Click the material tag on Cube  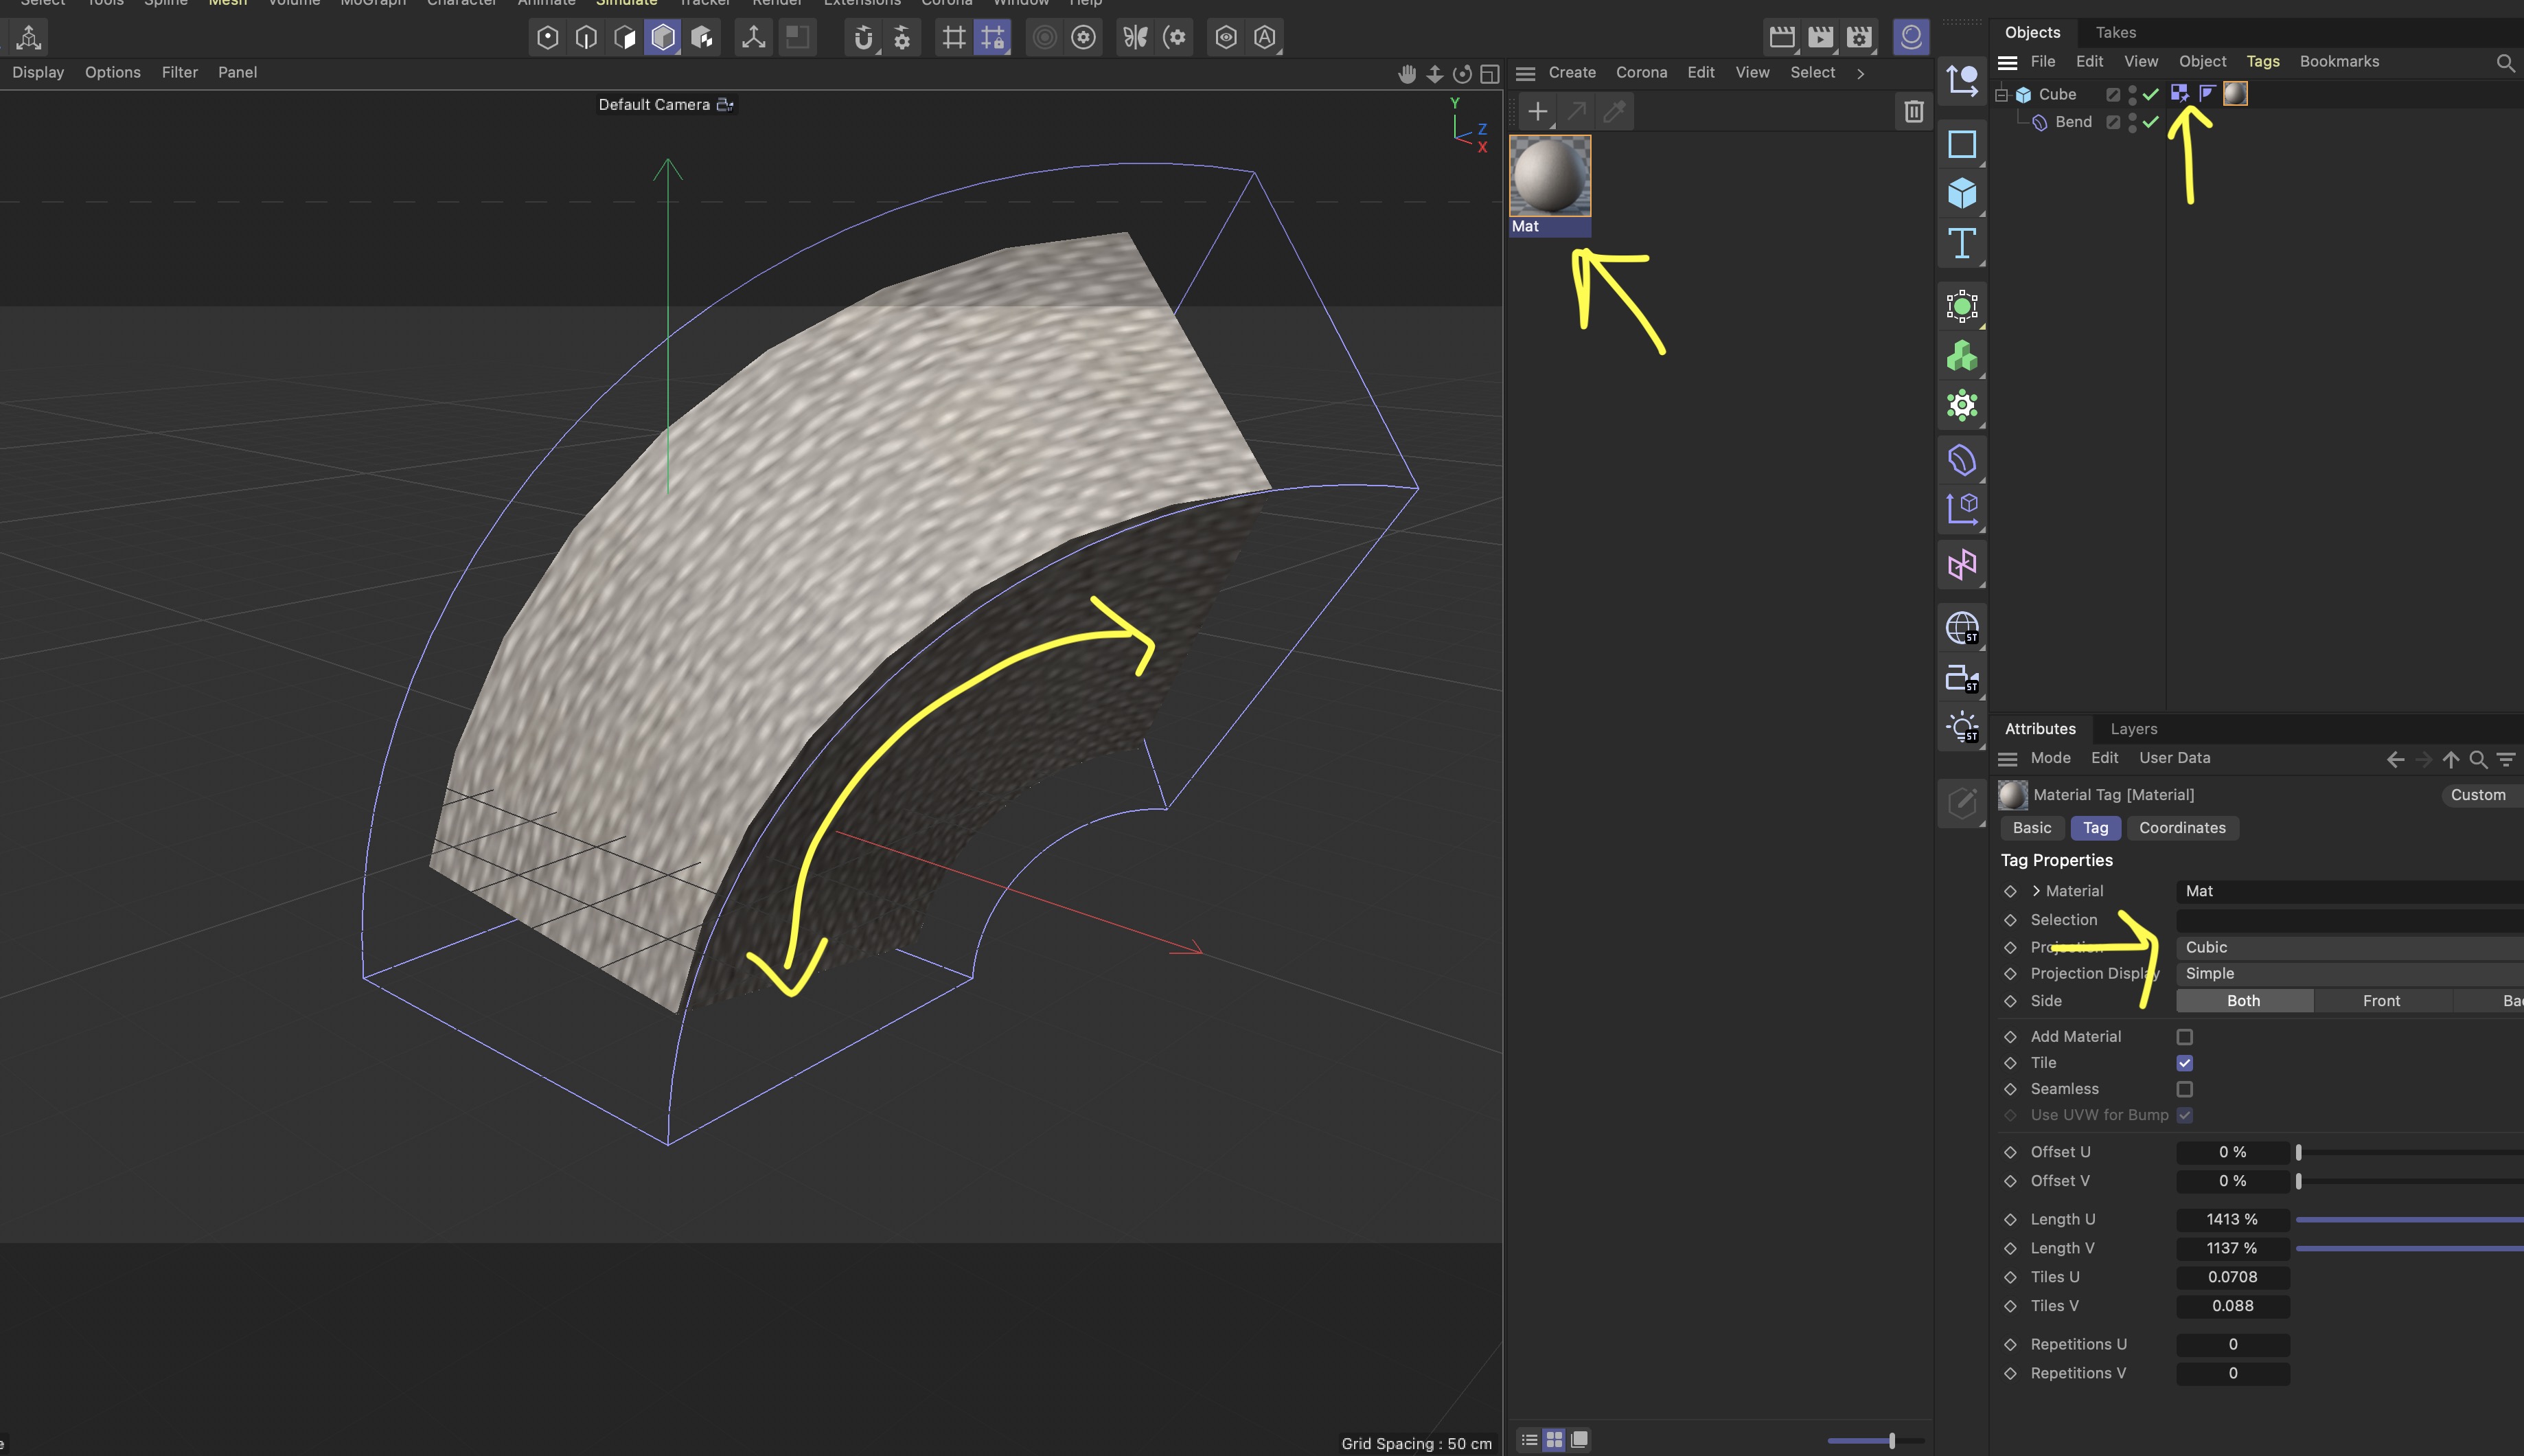click(2235, 94)
